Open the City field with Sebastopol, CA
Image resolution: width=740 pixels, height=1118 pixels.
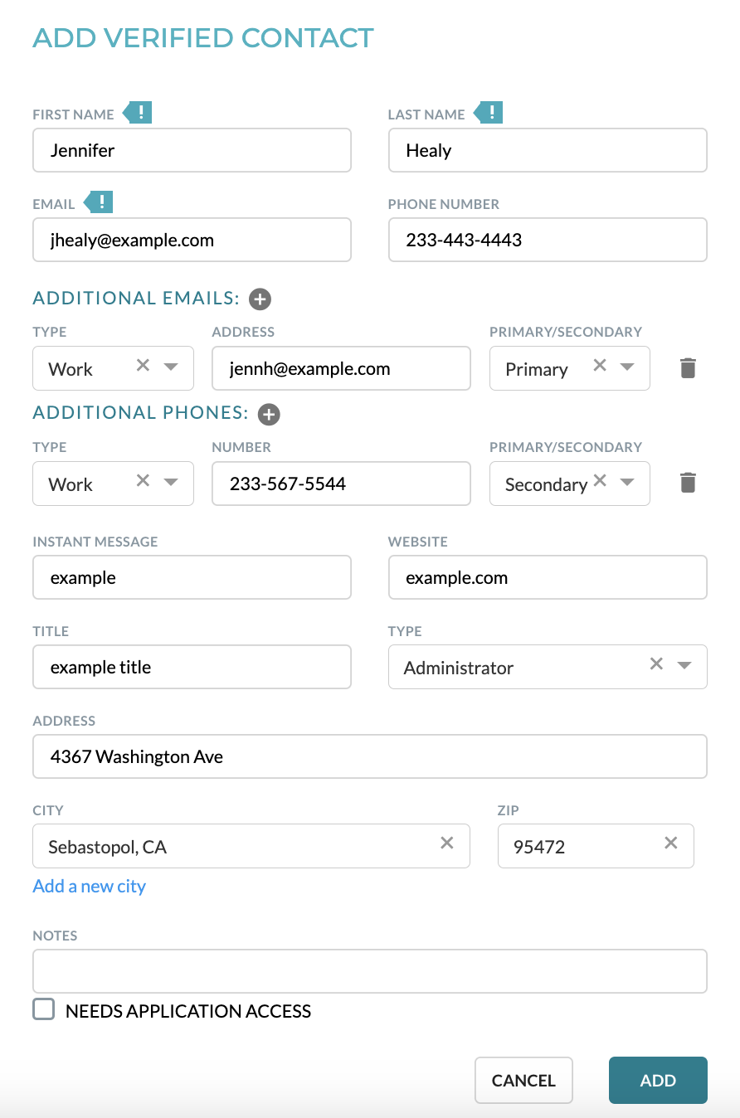click(x=251, y=846)
